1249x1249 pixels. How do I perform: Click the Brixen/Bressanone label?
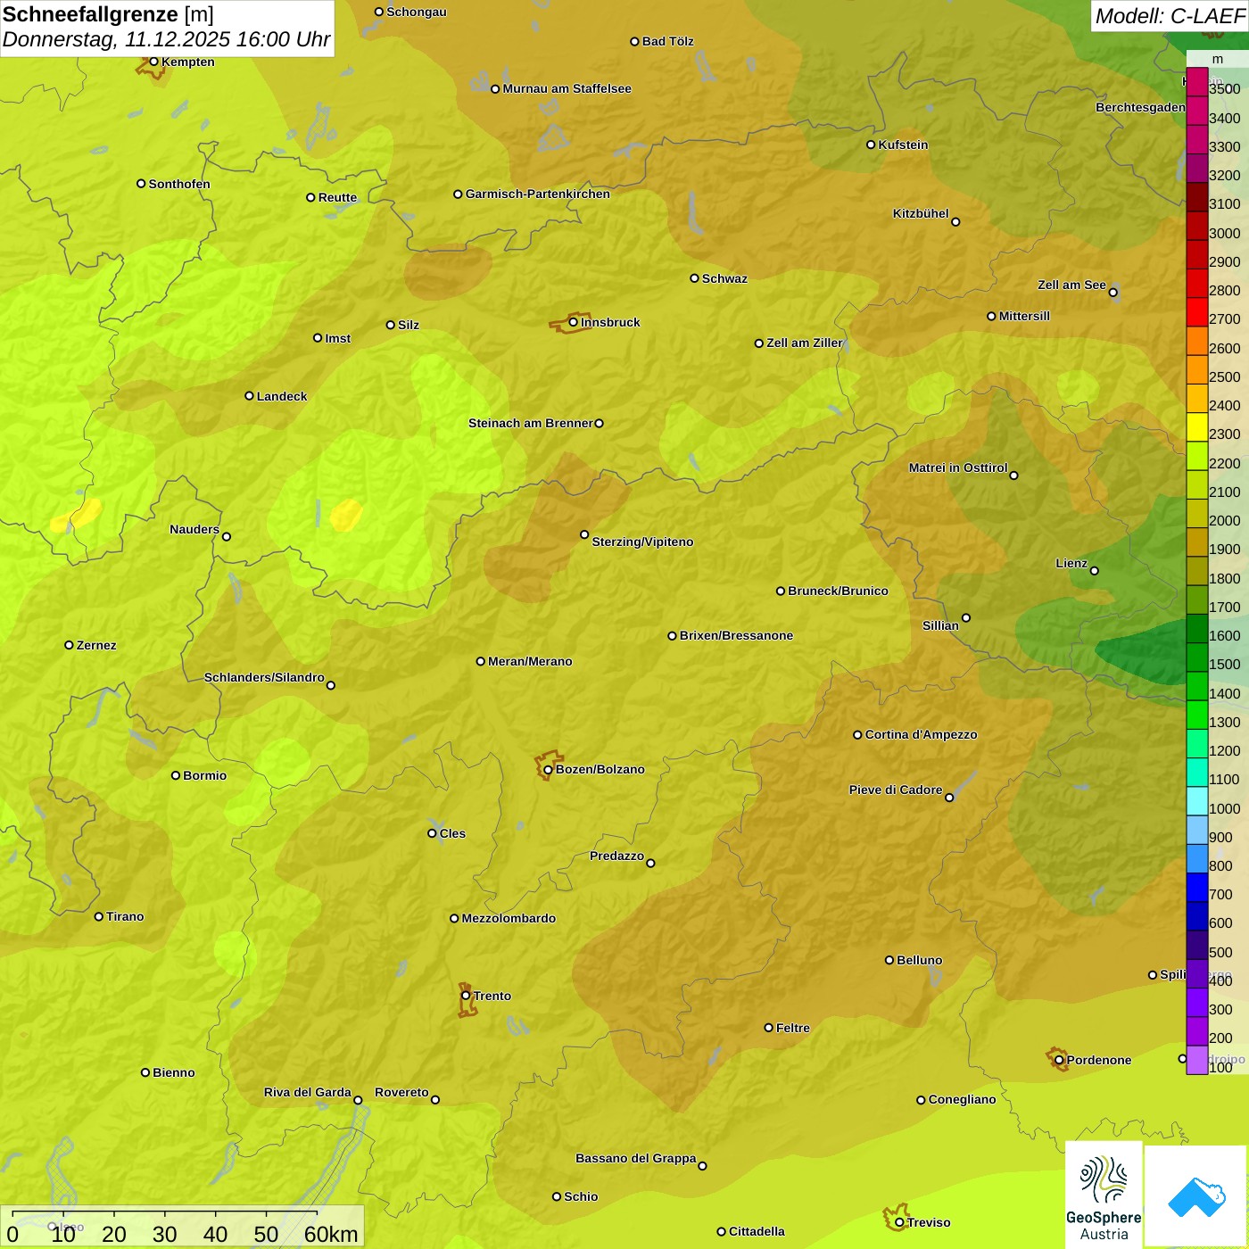[x=736, y=635]
